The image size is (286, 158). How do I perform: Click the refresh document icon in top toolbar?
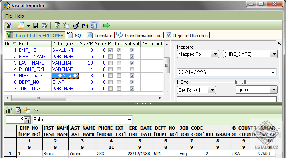57,26
